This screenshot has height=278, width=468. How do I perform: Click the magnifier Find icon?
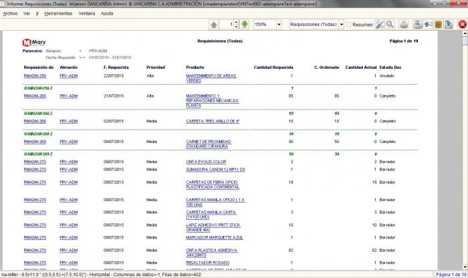tap(390, 25)
